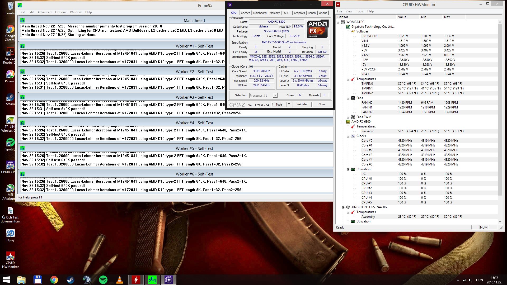The height and width of the screenshot is (285, 507).
Task: Expand KINGSTON drive Utilization node
Action: tap(348, 221)
